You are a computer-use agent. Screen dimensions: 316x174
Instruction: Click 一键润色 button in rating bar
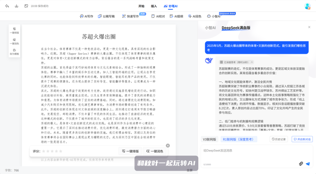click(x=154, y=151)
